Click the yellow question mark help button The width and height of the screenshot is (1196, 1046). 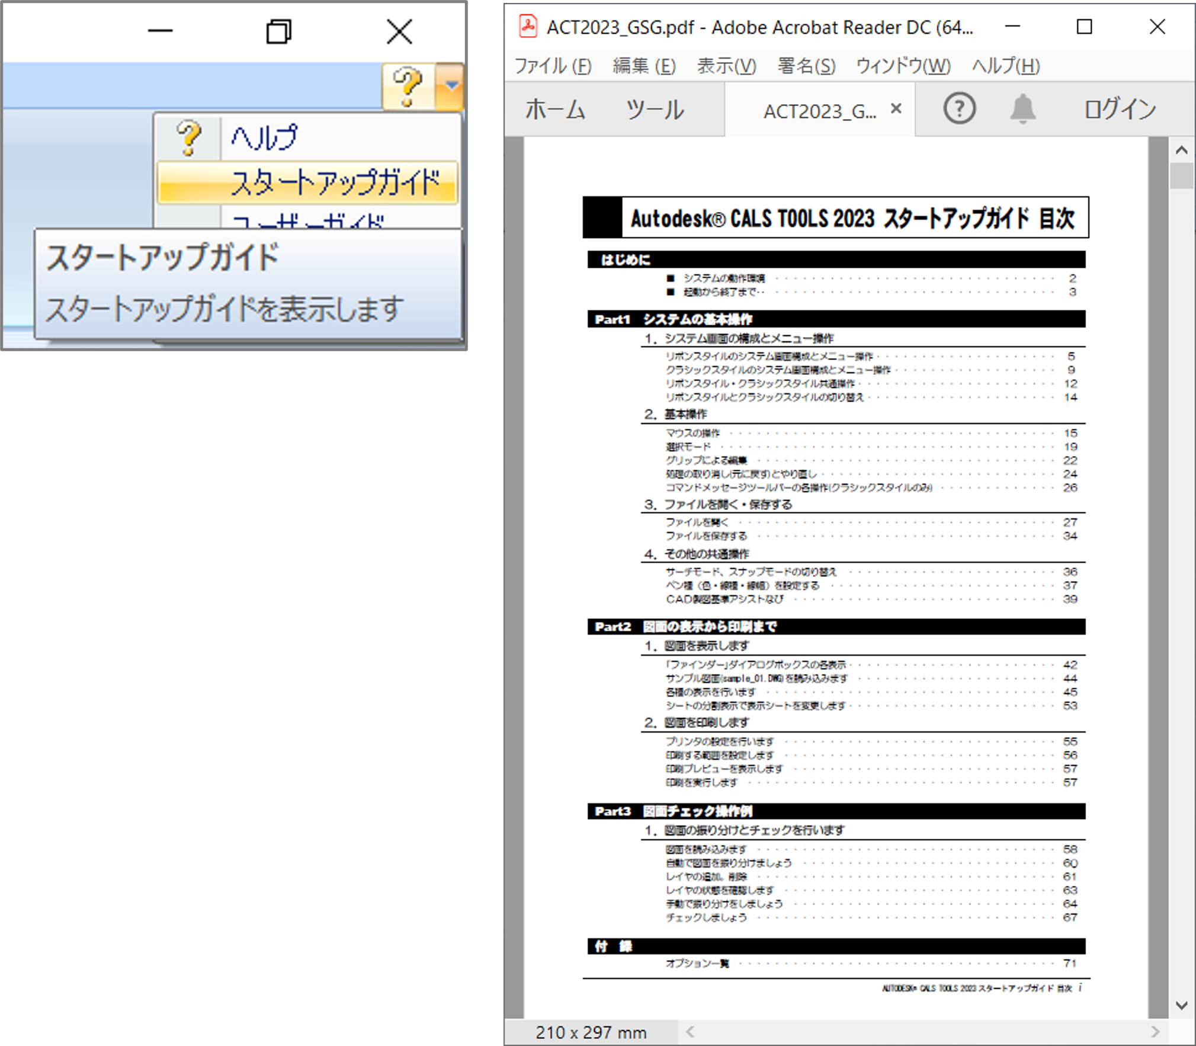click(408, 86)
